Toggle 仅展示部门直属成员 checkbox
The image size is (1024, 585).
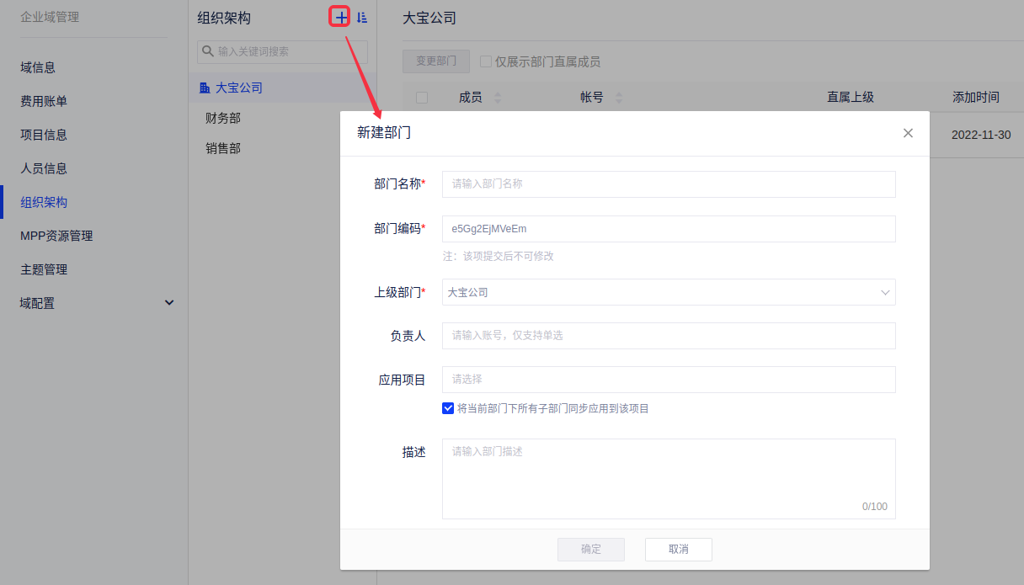486,61
